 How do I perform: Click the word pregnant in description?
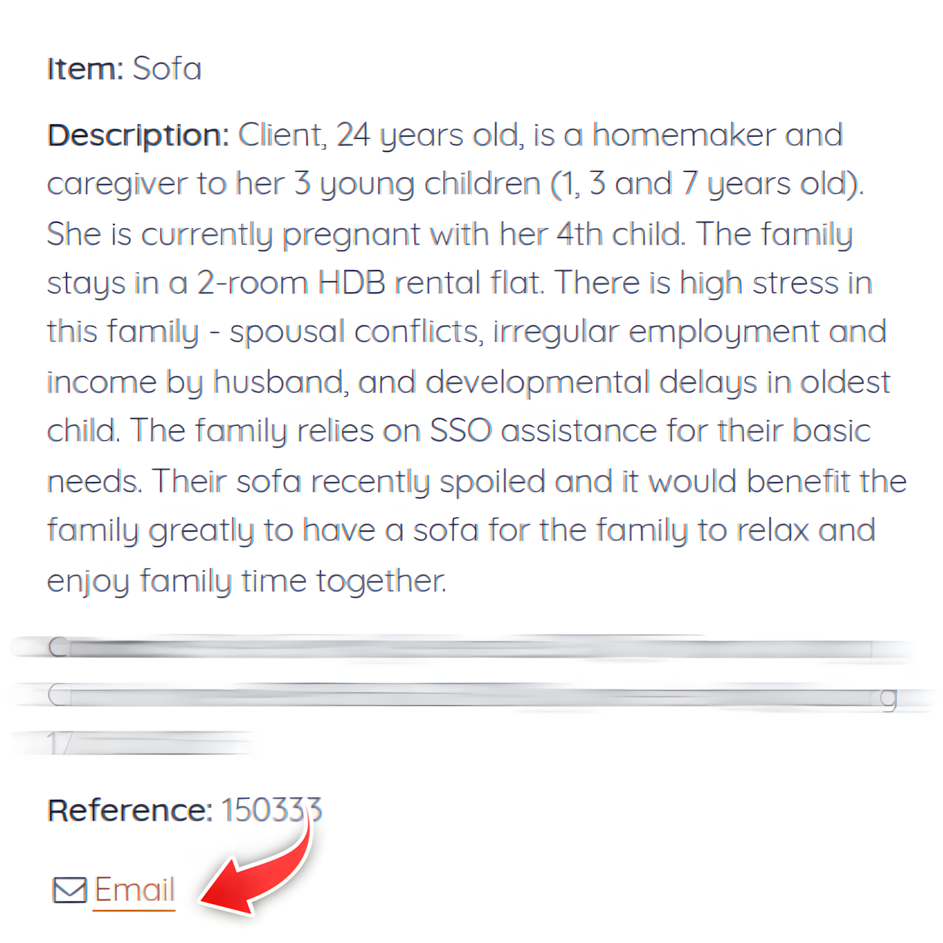coord(351,235)
